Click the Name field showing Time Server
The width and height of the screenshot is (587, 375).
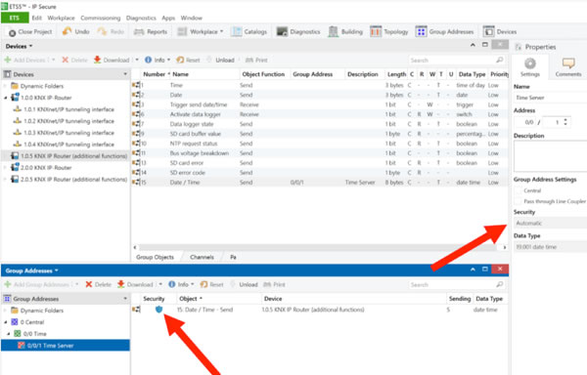coord(550,98)
